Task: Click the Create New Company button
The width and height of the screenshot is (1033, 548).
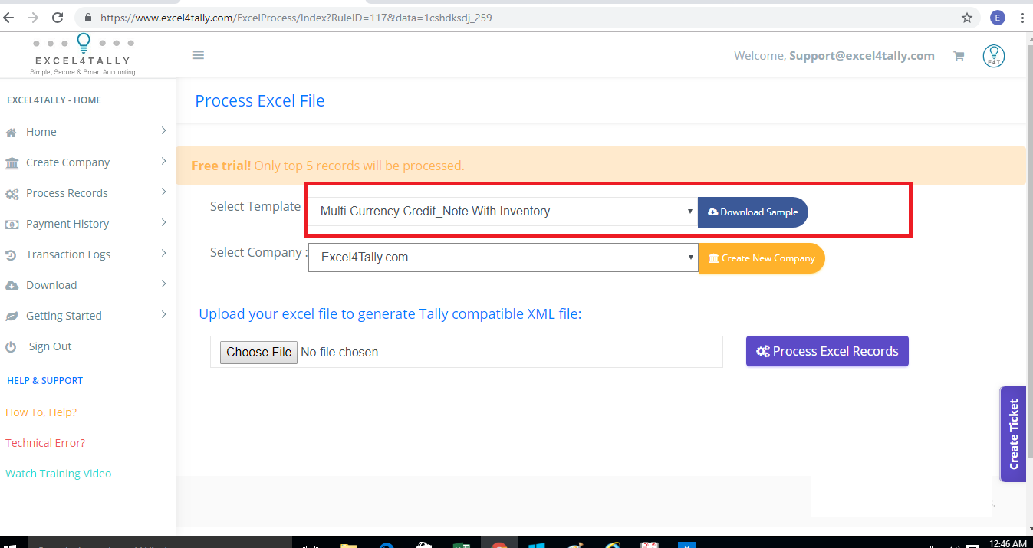Action: coord(762,258)
